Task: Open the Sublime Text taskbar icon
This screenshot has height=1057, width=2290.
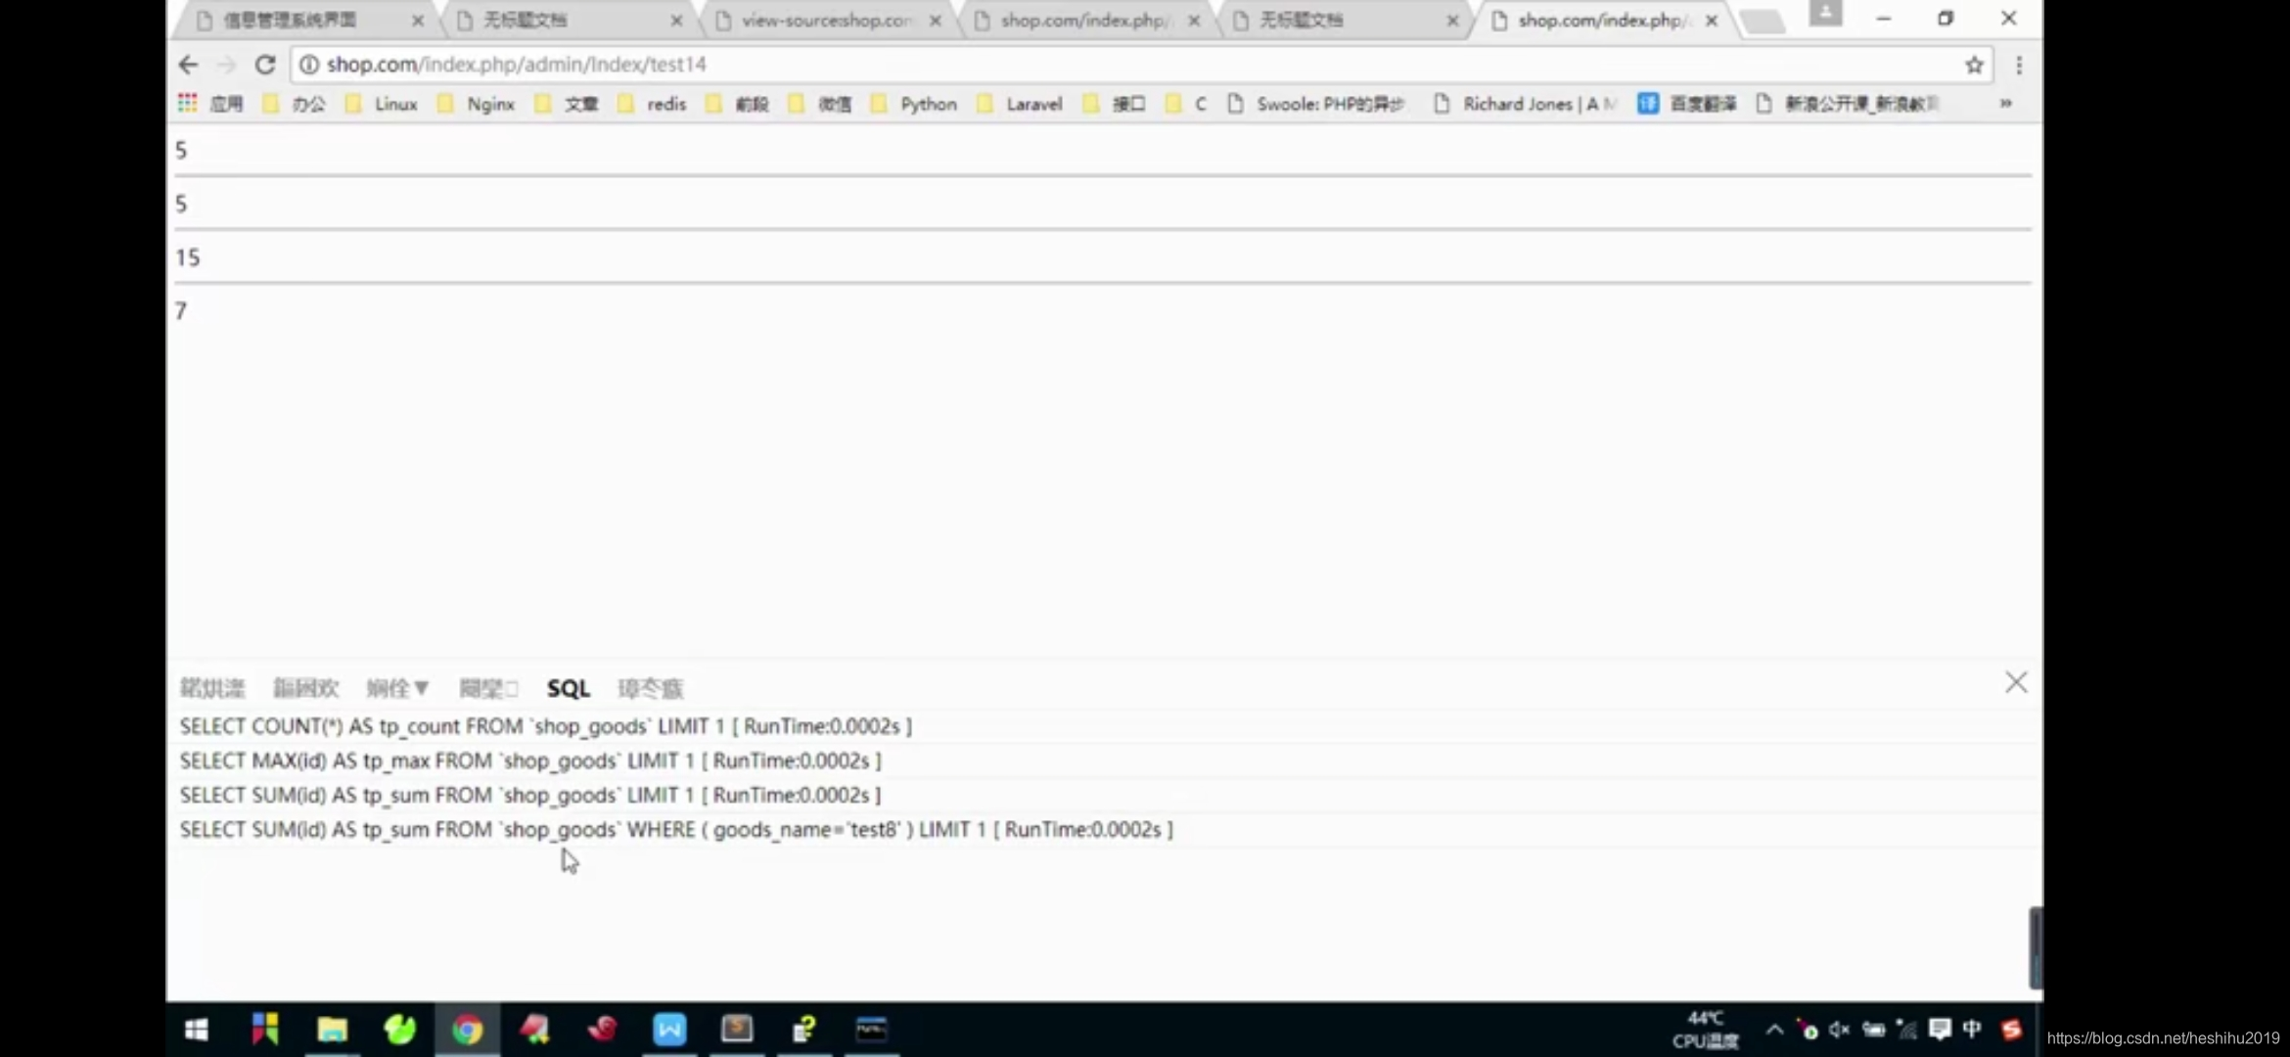Action: (x=737, y=1030)
